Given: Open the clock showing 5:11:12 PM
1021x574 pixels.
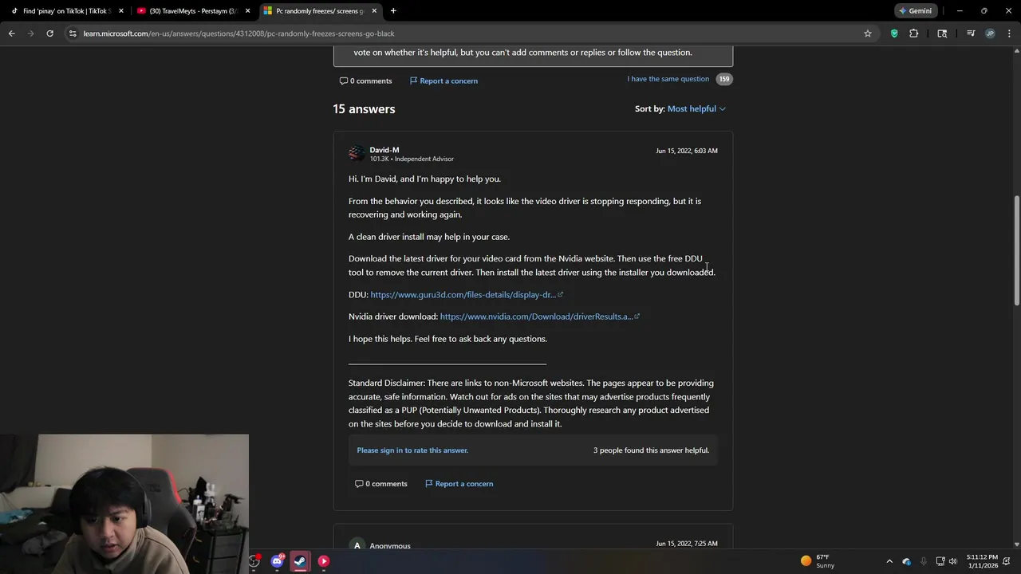Looking at the screenshot, I should [981, 561].
